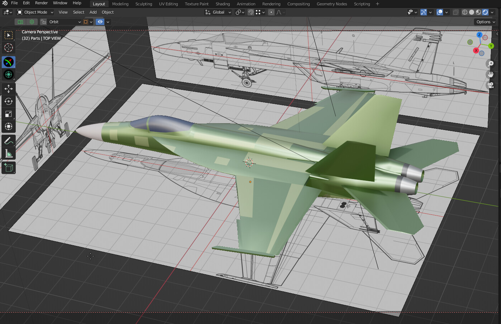The width and height of the screenshot is (501, 324).
Task: Open the dropdown next to the eye button
Action: click(x=108, y=22)
